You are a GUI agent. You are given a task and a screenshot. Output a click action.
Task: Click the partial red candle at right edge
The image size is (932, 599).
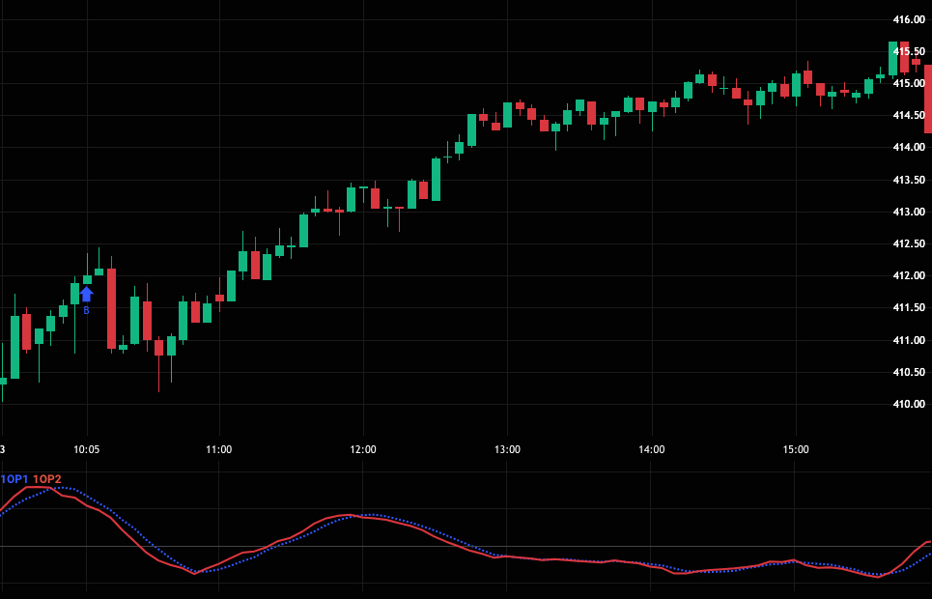(927, 99)
